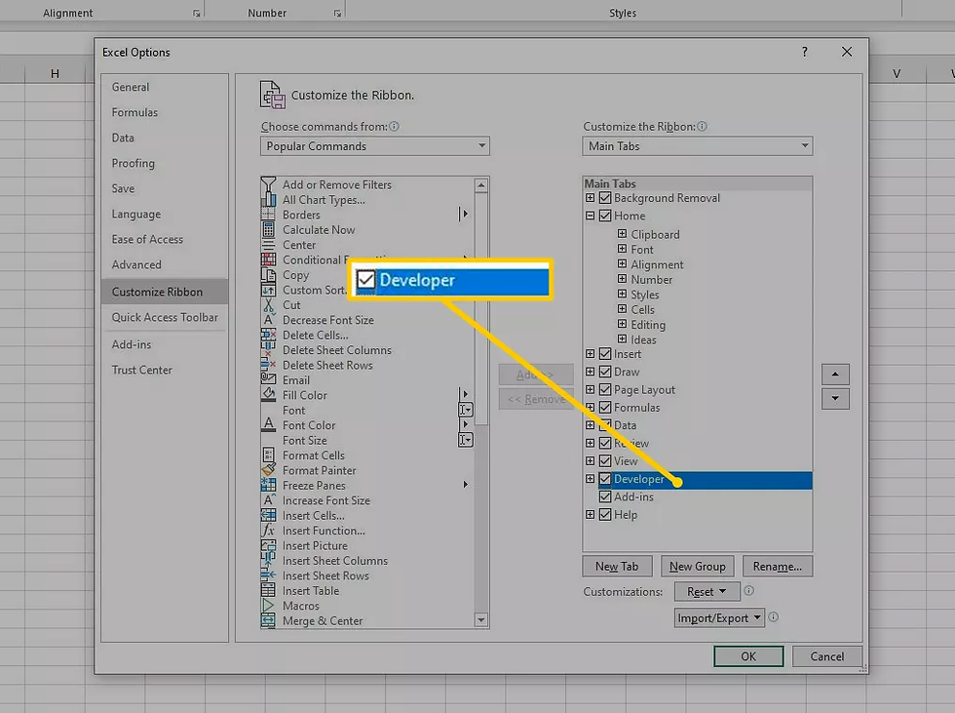This screenshot has height=713, width=955.
Task: Expand the Editing group node
Action: 622,324
